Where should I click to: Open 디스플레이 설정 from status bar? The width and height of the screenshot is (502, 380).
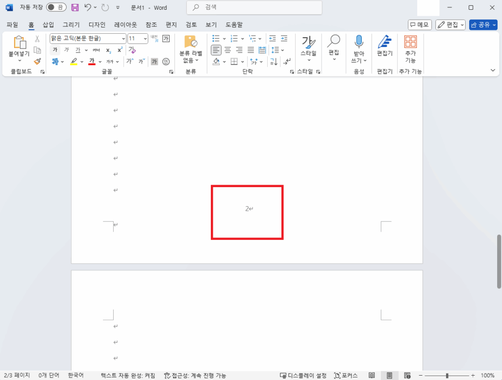303,376
